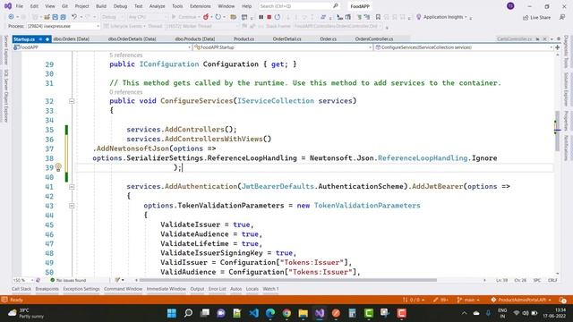
Task: Click the account profile avatar
Action: click(510, 6)
